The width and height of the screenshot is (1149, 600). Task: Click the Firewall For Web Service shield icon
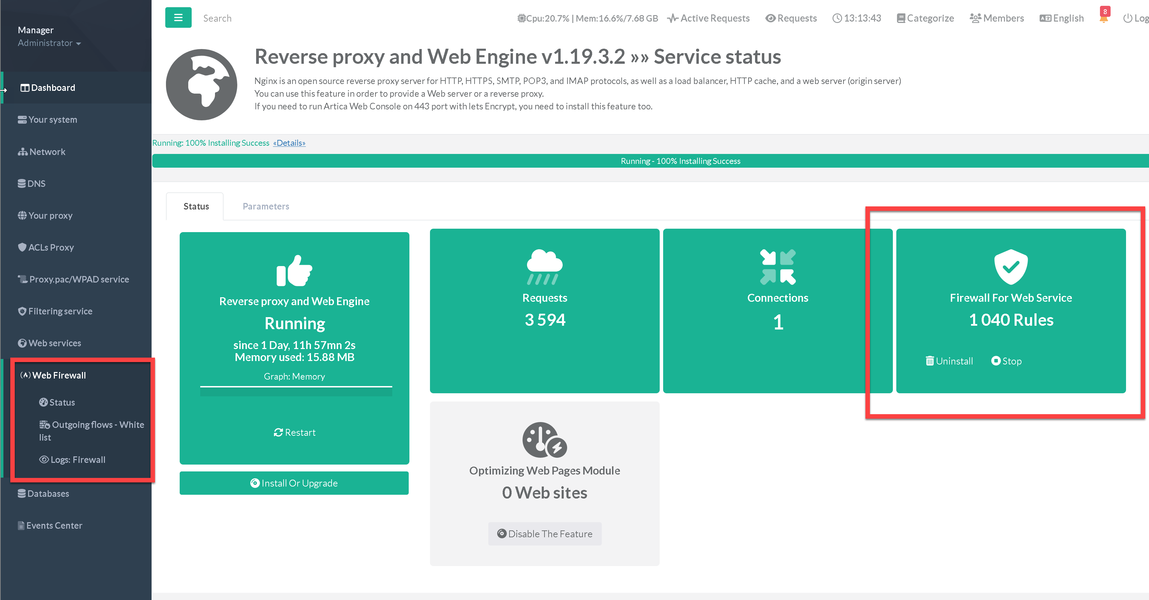coord(1011,267)
